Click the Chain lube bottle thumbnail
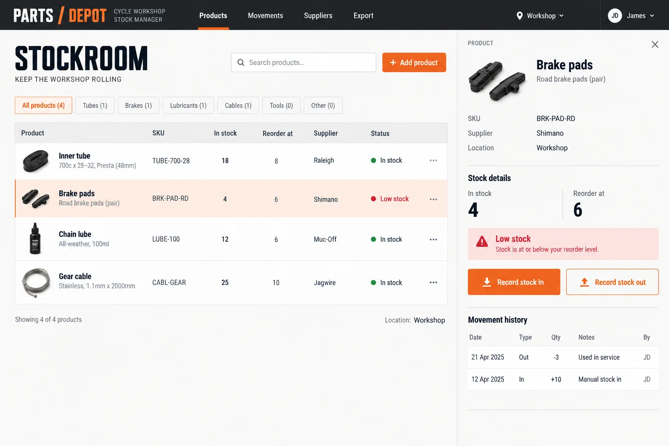Image resolution: width=669 pixels, height=446 pixels. coord(35,239)
